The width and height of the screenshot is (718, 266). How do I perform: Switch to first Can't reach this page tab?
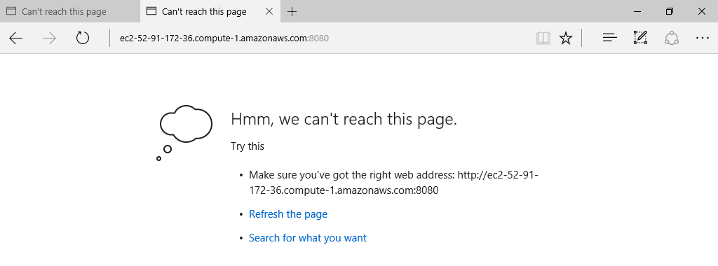[x=69, y=11]
